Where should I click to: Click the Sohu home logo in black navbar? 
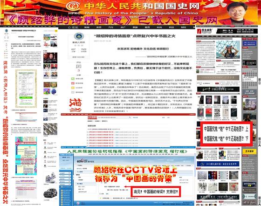[x=73, y=27]
